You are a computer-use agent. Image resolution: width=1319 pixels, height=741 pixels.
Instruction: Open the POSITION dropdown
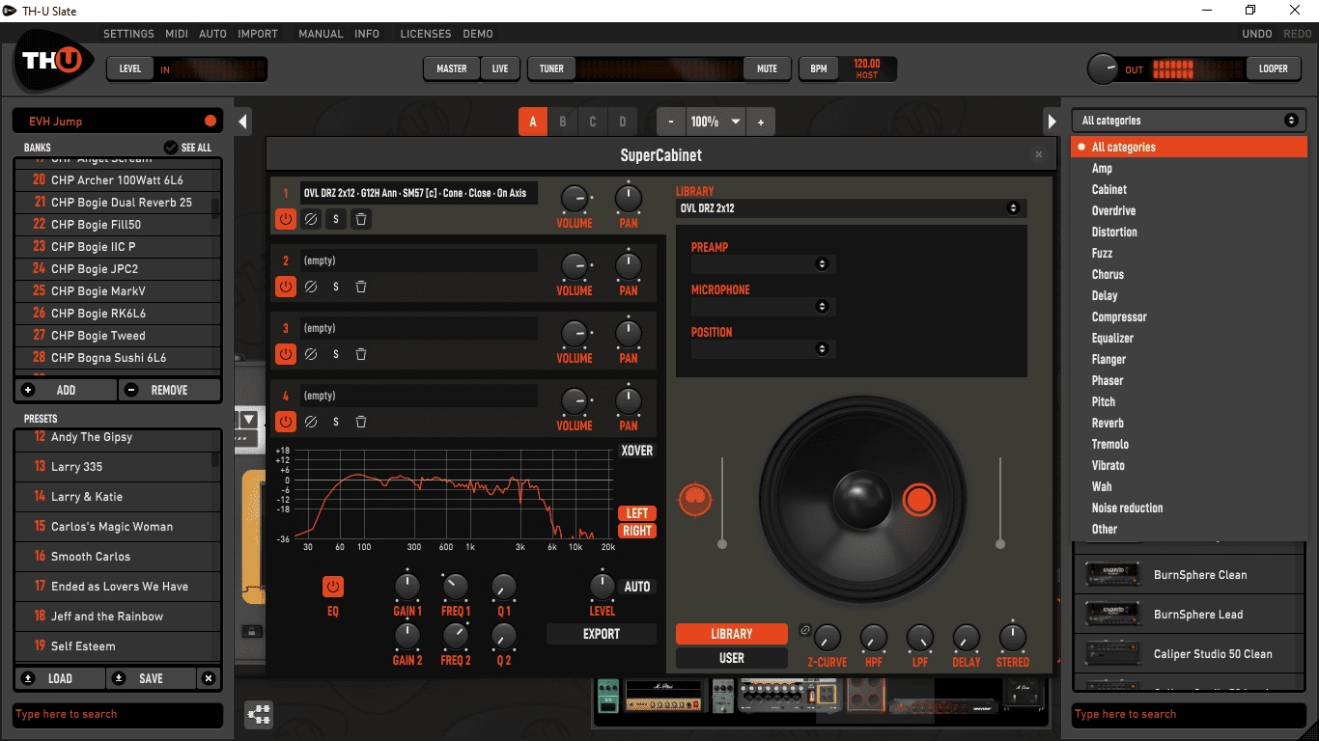point(763,348)
